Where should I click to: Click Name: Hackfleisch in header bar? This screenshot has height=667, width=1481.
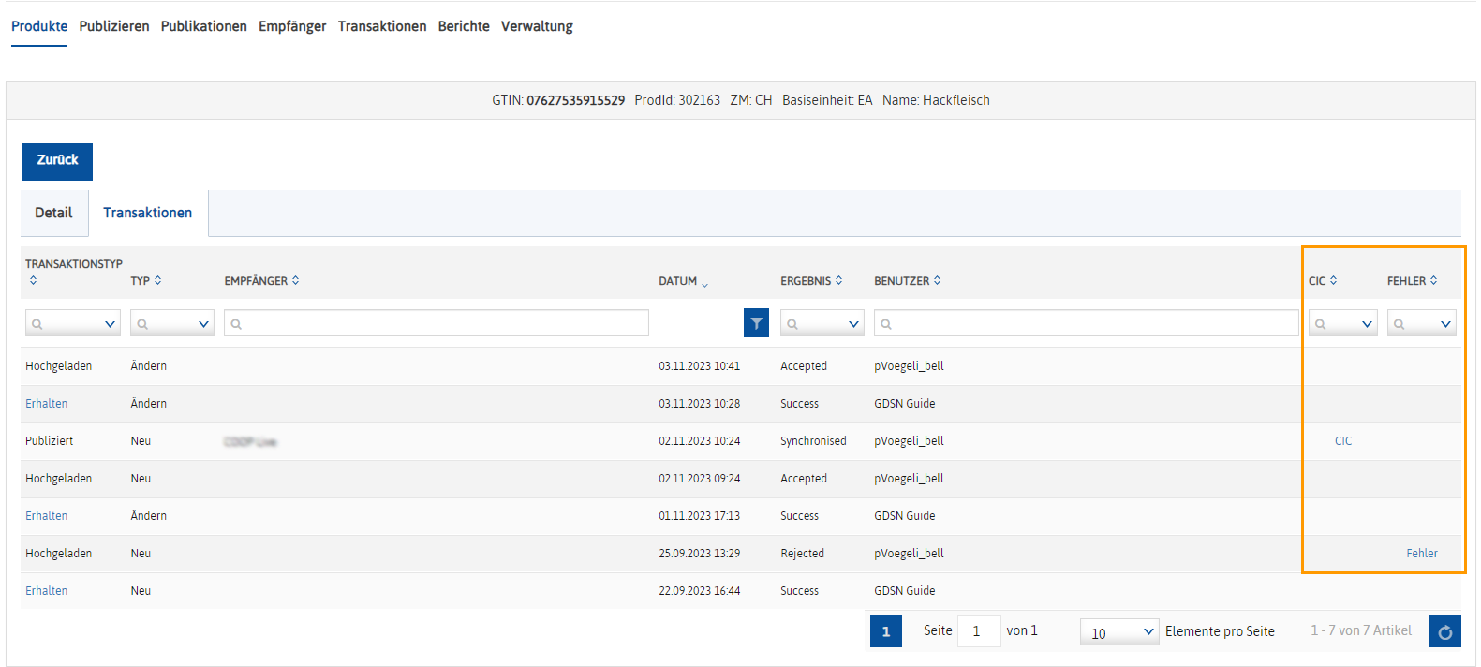pyautogui.click(x=936, y=100)
